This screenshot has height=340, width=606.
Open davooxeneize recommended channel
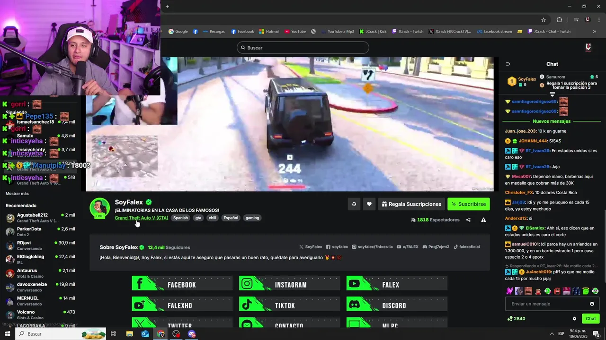tap(40, 287)
